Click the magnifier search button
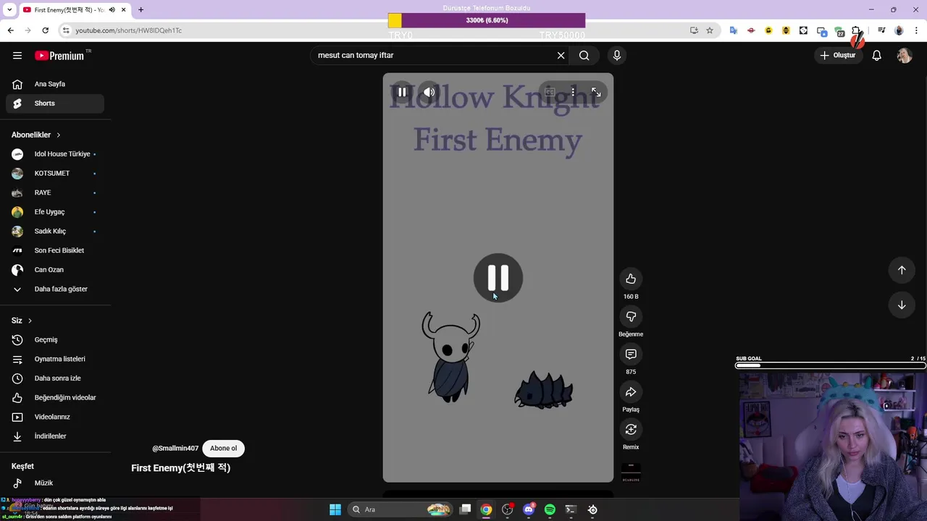Screen dimensions: 927x521 (x=584, y=56)
